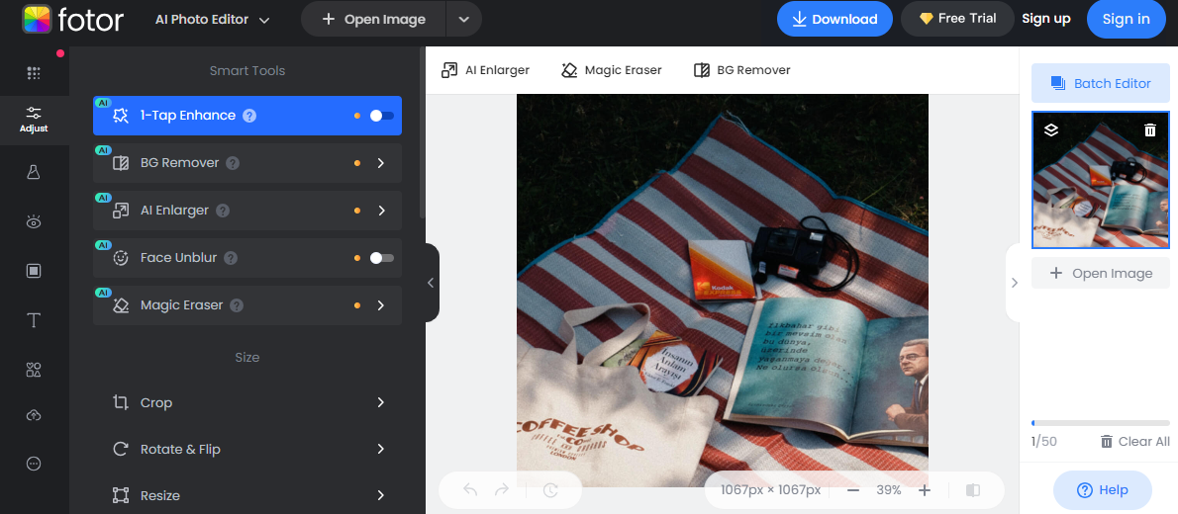Toggle the Face Unblur switch
This screenshot has height=514, width=1178.
(x=382, y=257)
